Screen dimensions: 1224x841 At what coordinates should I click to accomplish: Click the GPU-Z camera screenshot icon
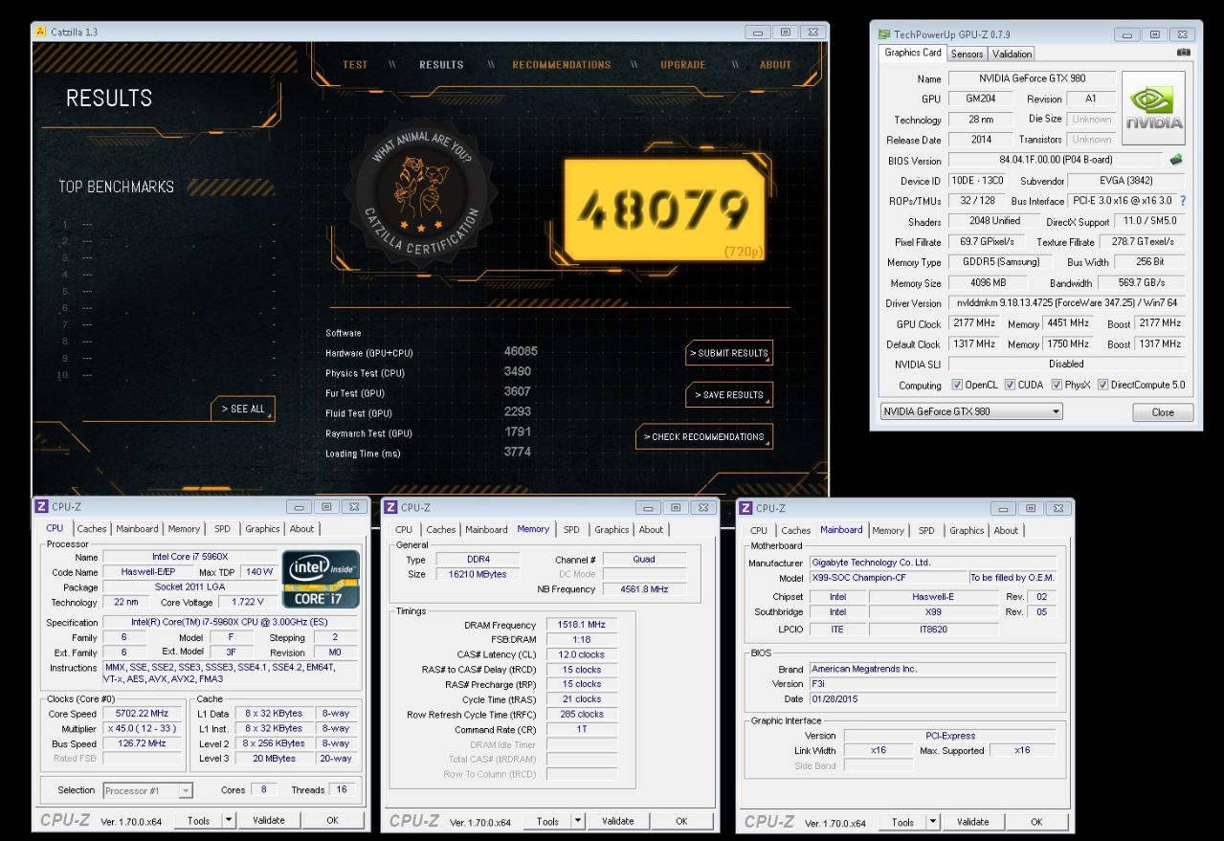coord(1184,53)
